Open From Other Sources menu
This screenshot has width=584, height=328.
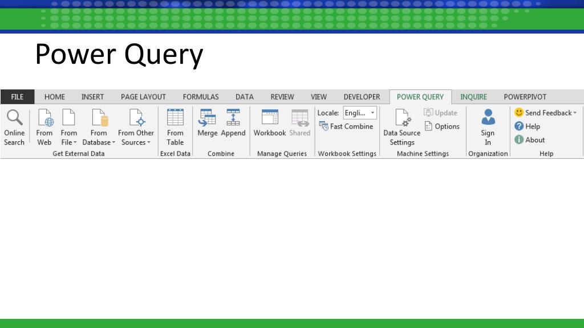[136, 127]
